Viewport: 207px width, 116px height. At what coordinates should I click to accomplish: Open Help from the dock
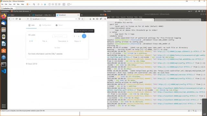tap(4, 57)
